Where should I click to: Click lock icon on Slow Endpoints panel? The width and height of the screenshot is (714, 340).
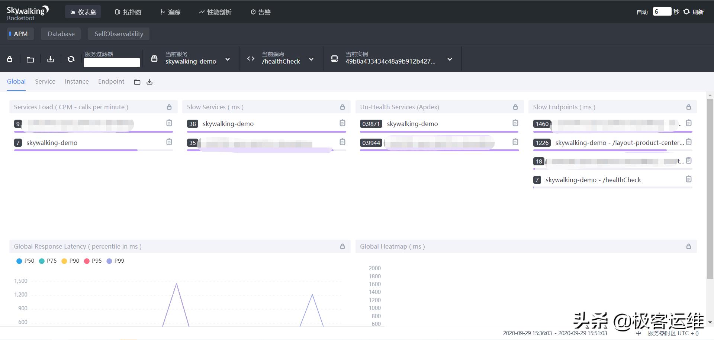pos(689,107)
